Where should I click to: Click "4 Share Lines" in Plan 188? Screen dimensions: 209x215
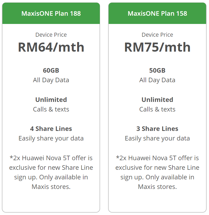[51, 129]
